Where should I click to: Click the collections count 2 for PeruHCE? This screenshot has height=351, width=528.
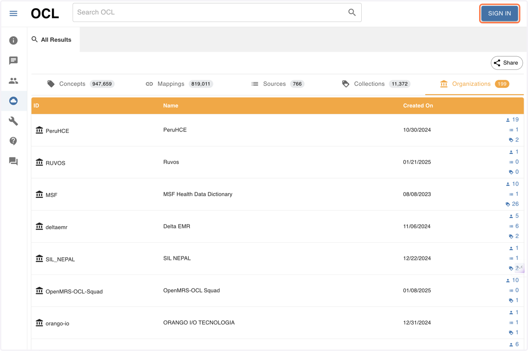click(x=514, y=140)
